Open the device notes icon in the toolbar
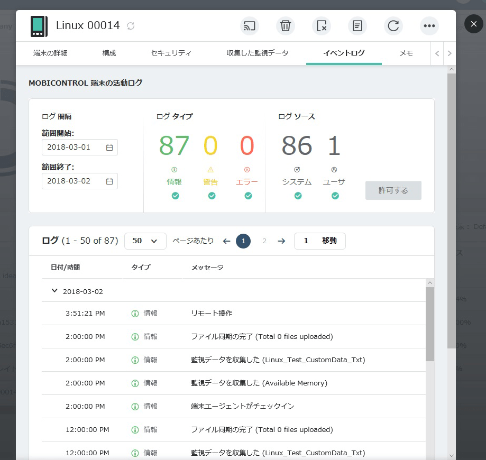The image size is (486, 460). (x=357, y=25)
